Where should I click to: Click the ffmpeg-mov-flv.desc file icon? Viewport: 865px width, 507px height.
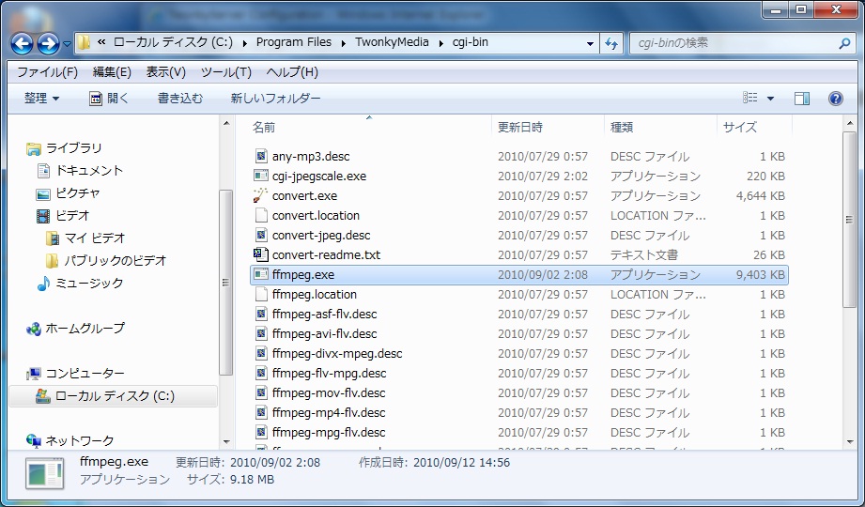[261, 392]
